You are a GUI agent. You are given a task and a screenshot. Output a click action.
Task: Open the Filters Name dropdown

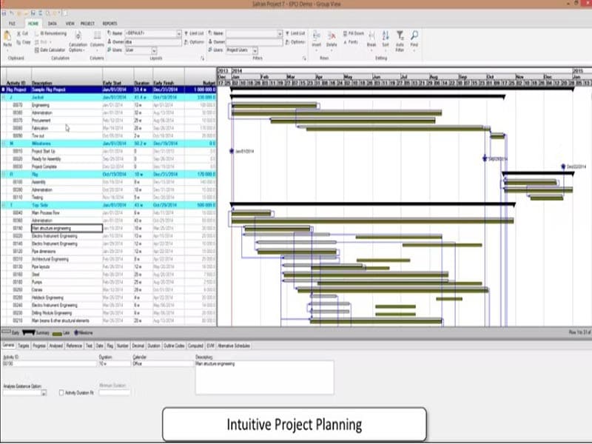coord(280,33)
